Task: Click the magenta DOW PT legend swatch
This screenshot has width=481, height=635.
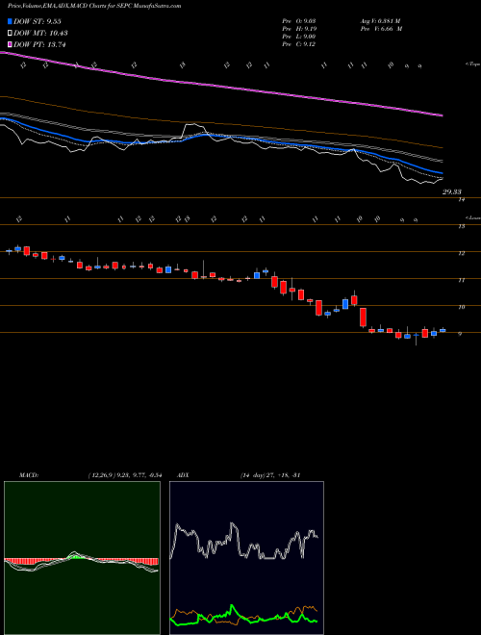Action: [10, 44]
